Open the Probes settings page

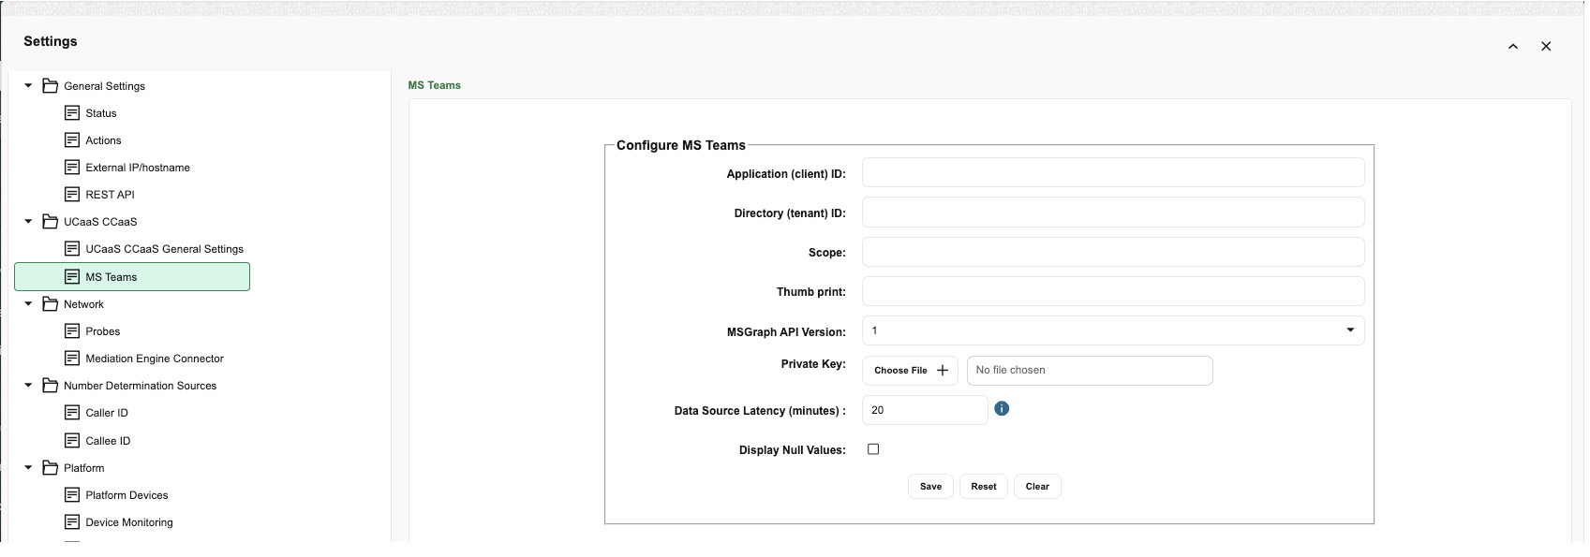[102, 331]
